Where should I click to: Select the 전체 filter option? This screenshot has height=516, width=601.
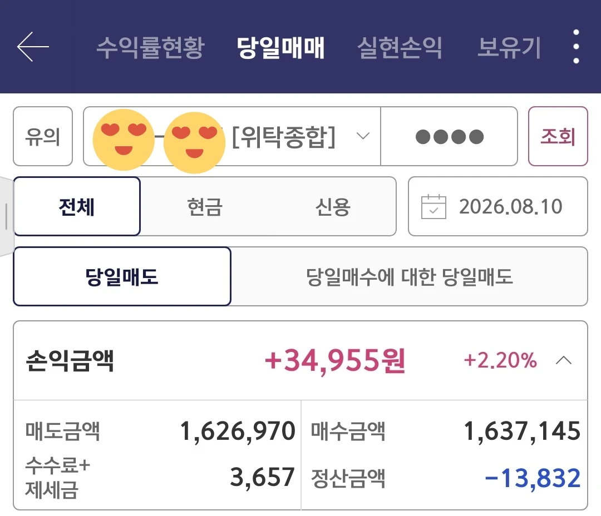click(77, 206)
